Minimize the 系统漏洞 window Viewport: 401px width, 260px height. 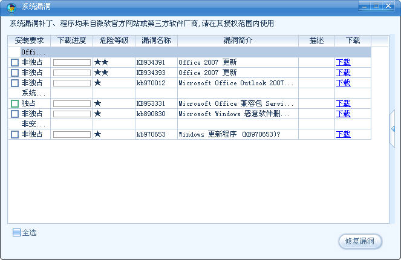pos(365,6)
